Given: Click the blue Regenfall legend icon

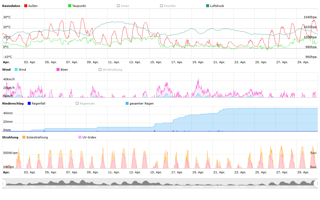Looking at the screenshot, I should pos(29,103).
